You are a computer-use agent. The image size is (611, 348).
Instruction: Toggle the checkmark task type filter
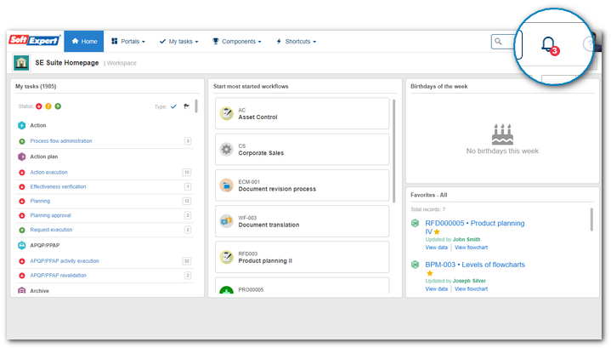click(x=174, y=106)
